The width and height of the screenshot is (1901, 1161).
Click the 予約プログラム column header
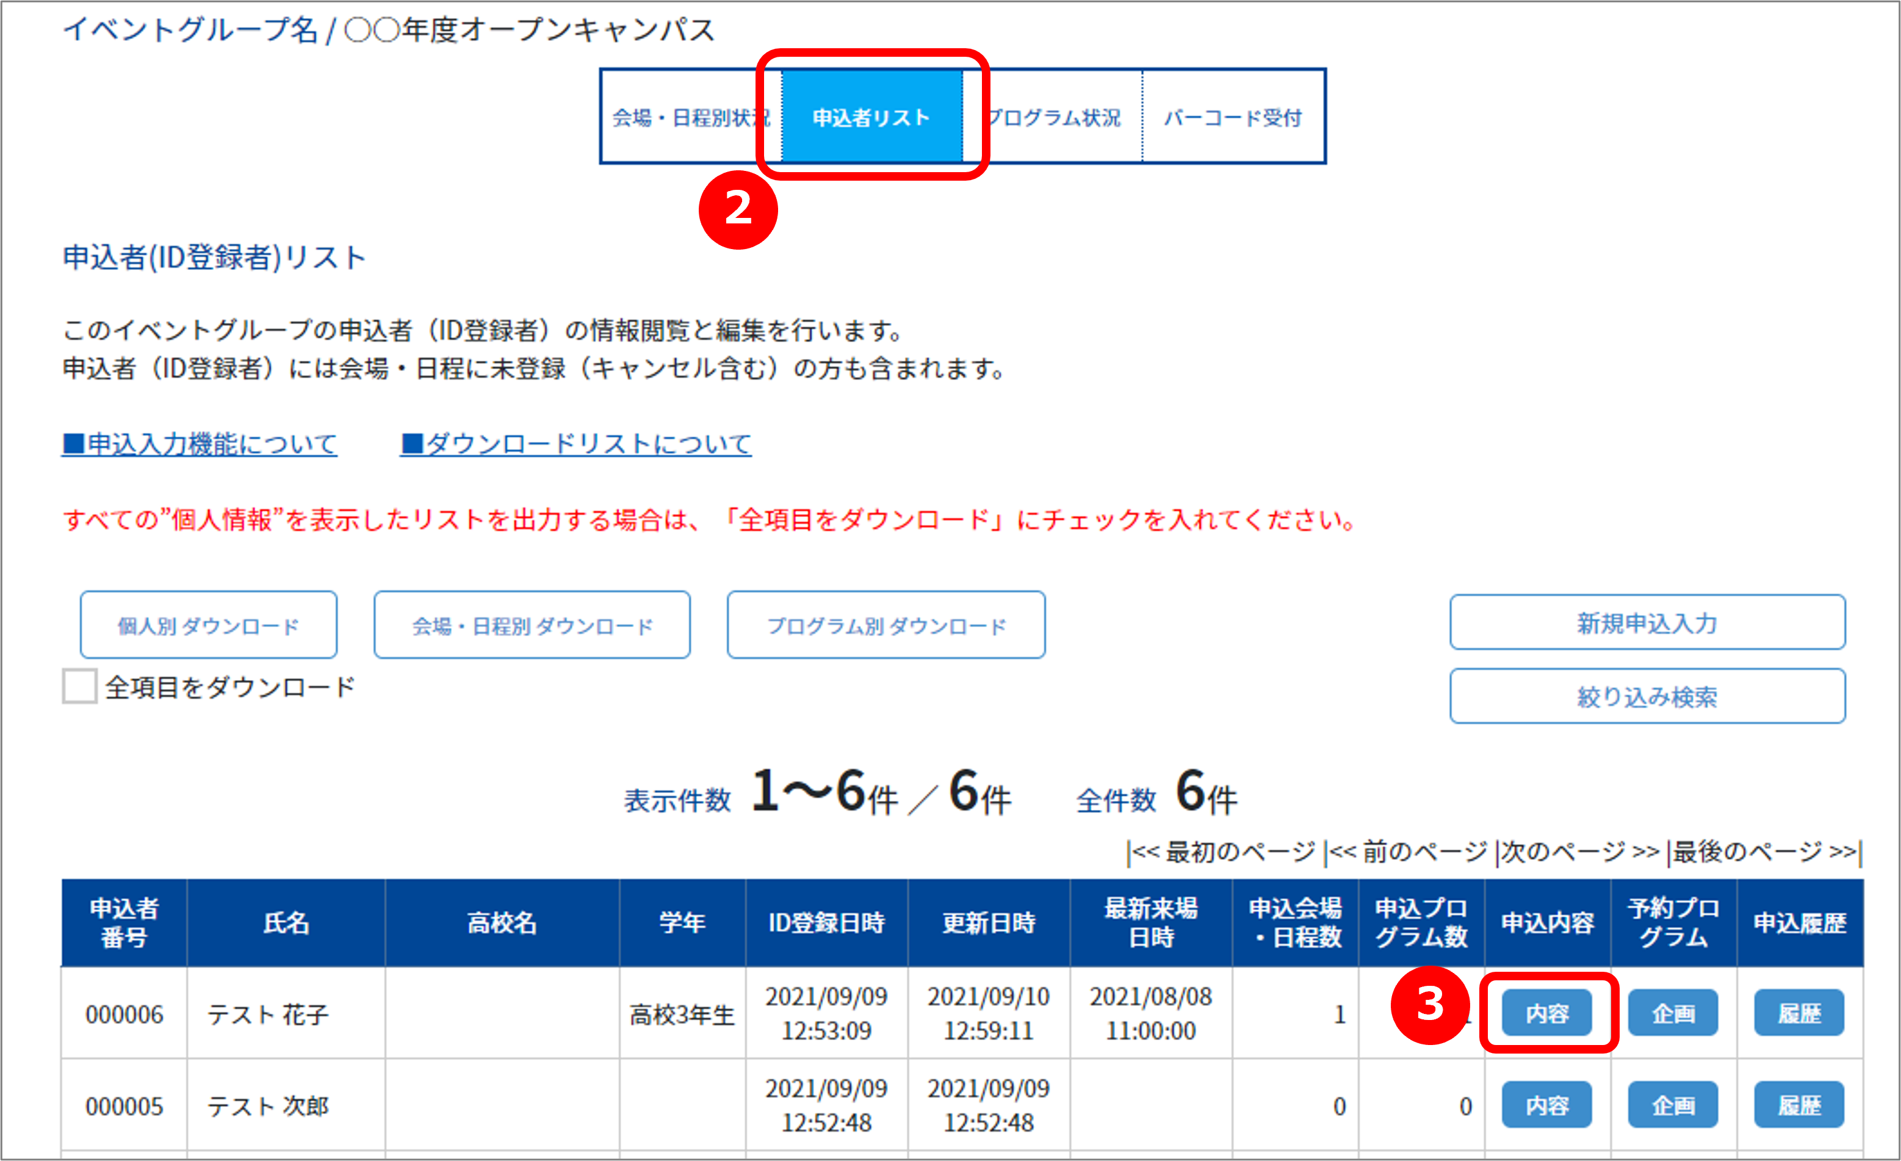pos(1674,922)
